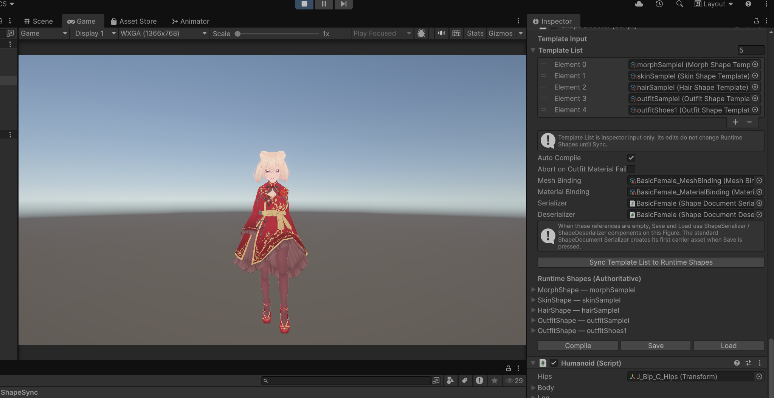Pick object for Element 0 morphSampleI
The width and height of the screenshot is (774, 398).
755,65
